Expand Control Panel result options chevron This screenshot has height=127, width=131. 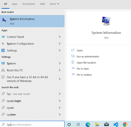(60, 37)
